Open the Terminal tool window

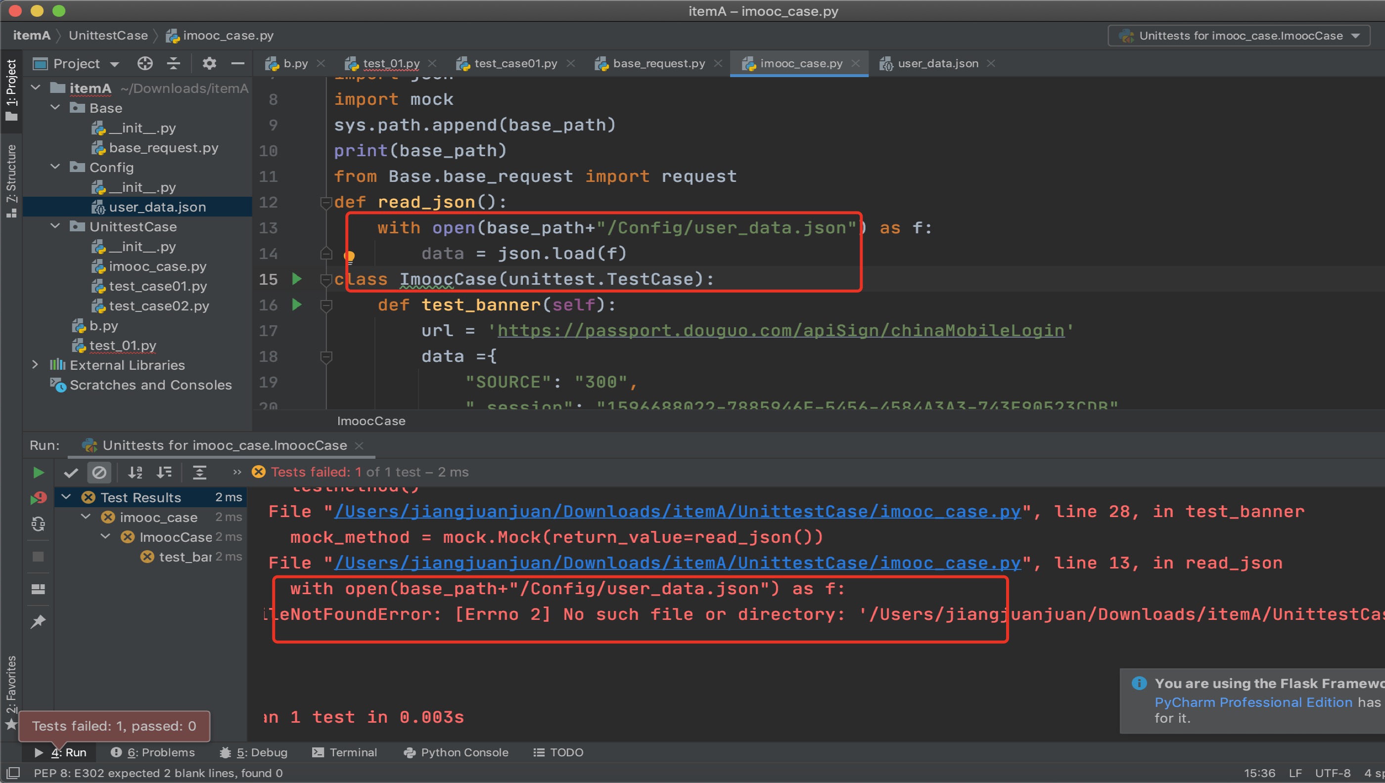(344, 752)
